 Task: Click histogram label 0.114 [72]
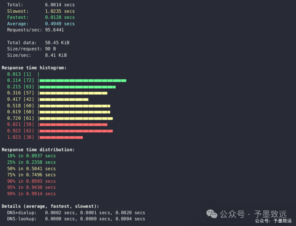(x=21, y=80)
